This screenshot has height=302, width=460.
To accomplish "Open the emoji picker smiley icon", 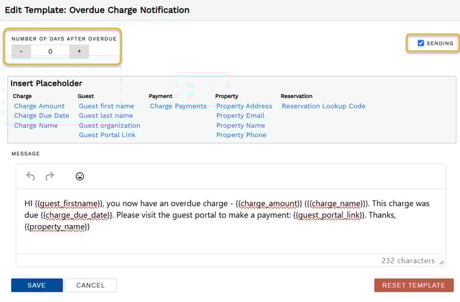I will coord(80,176).
